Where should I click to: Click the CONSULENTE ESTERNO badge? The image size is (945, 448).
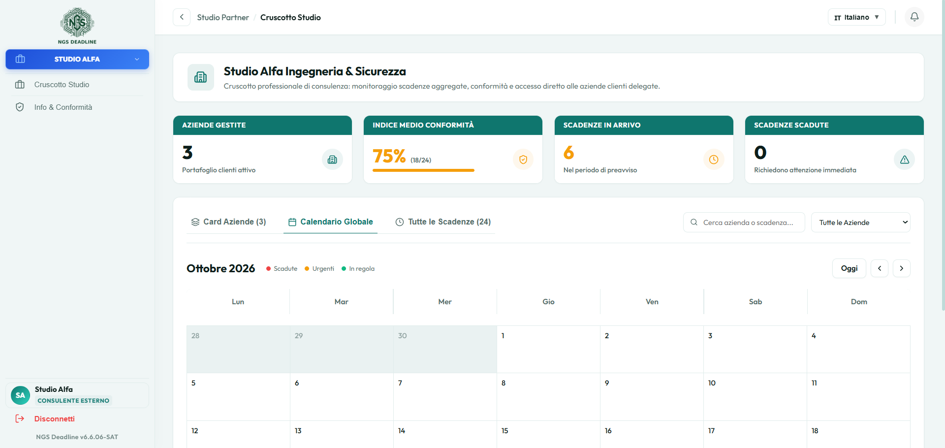[73, 401]
